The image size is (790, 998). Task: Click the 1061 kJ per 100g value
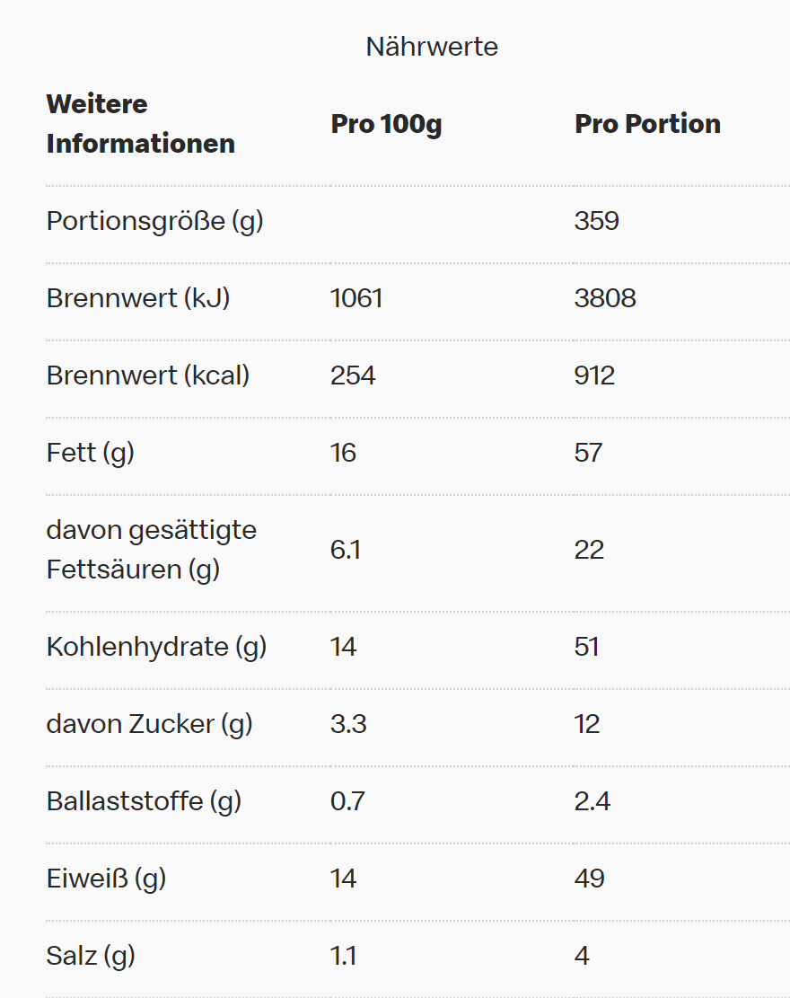[356, 298]
